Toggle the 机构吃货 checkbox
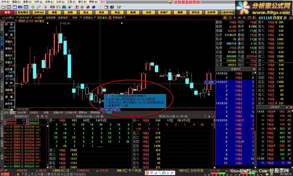 click(x=5, y=123)
